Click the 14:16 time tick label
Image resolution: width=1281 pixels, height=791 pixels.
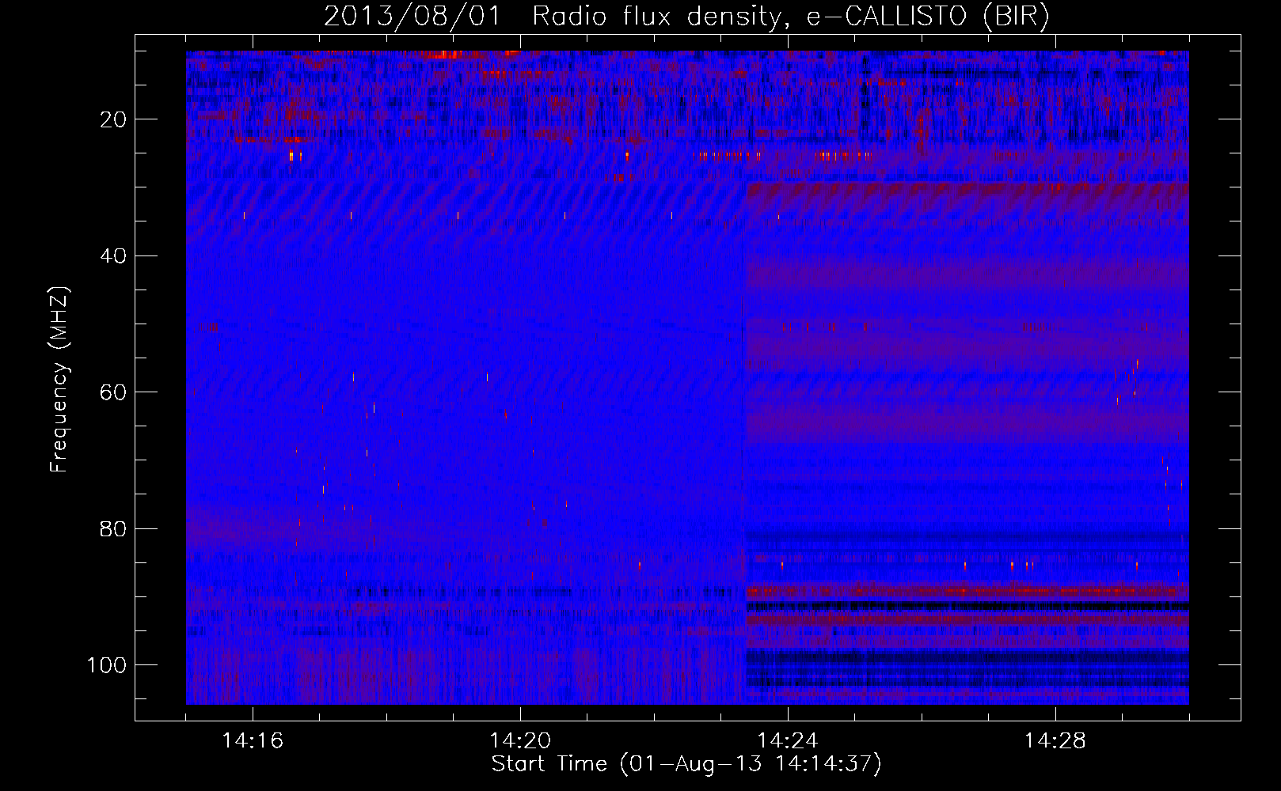[253, 741]
